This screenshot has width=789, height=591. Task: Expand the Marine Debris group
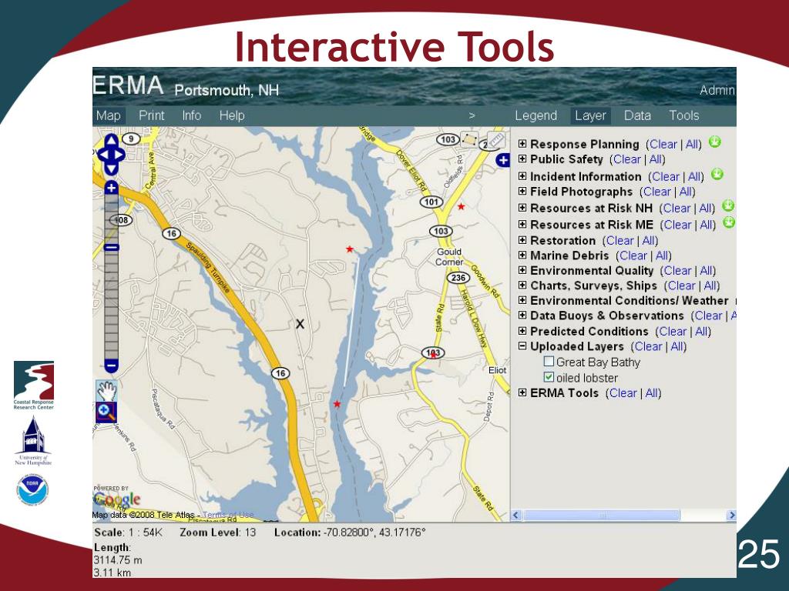tap(522, 255)
